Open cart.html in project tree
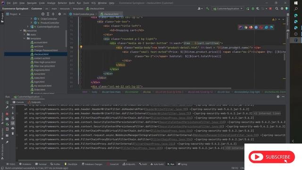The height and width of the screenshot is (170, 302). click(x=38, y=46)
